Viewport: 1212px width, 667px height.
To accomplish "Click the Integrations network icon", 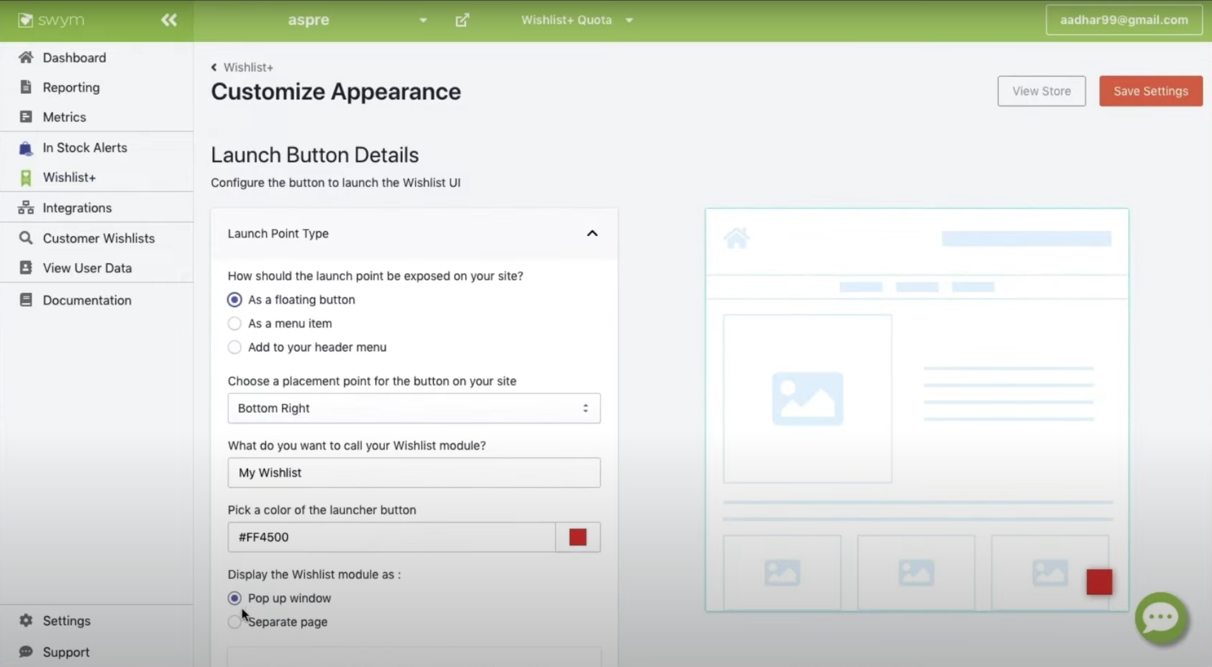I will point(26,208).
